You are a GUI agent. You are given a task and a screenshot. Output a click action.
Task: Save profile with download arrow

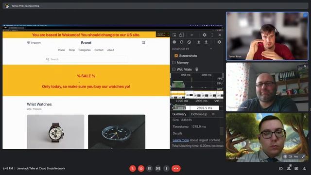point(206,42)
